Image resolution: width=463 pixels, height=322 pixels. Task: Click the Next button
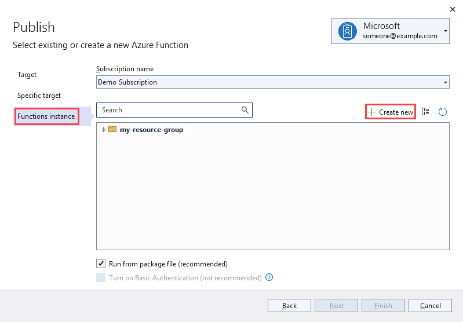pos(336,305)
